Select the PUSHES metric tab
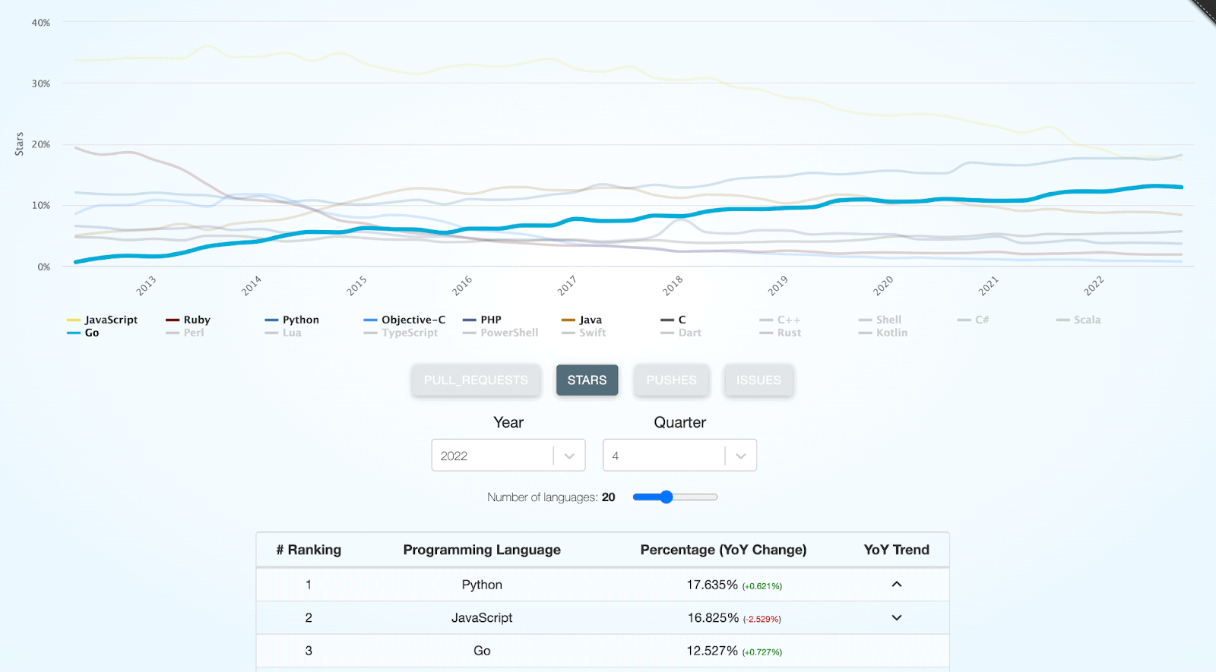 point(671,380)
